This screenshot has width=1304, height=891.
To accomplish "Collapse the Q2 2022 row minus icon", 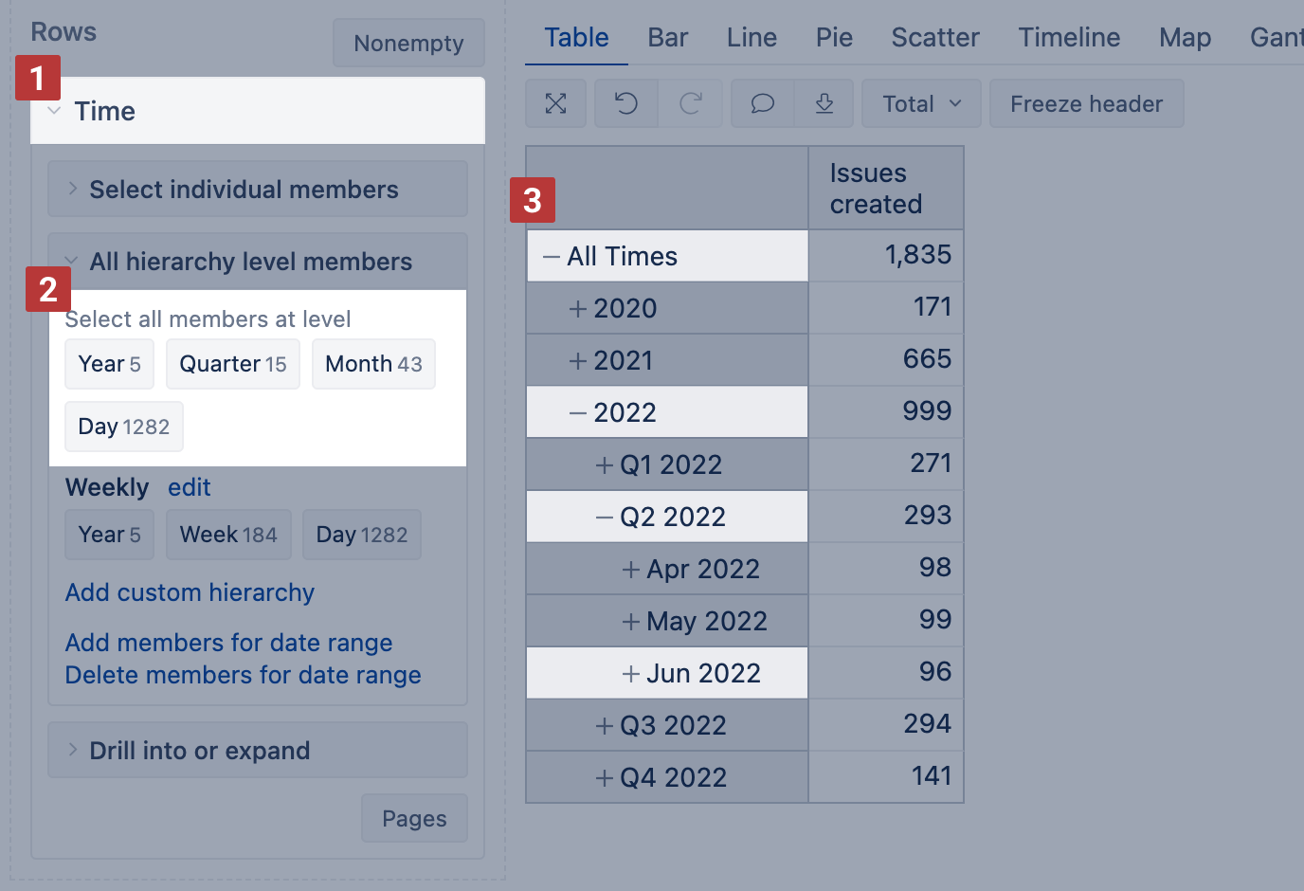I will coord(604,517).
